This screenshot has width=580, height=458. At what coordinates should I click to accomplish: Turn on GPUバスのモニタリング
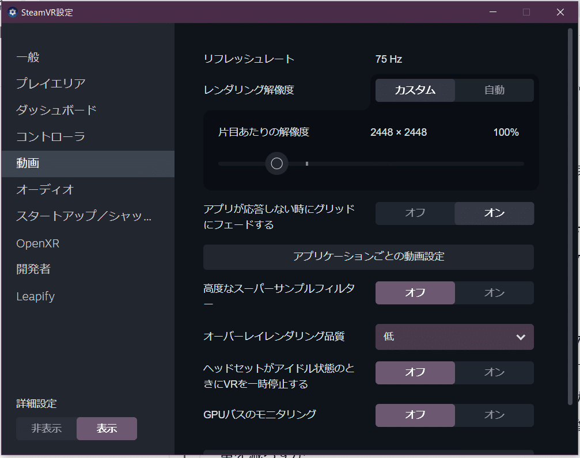(494, 415)
